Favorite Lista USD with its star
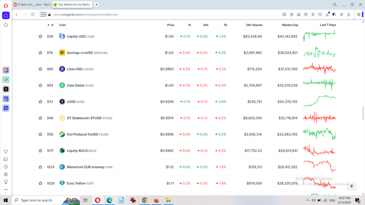 click(x=40, y=69)
